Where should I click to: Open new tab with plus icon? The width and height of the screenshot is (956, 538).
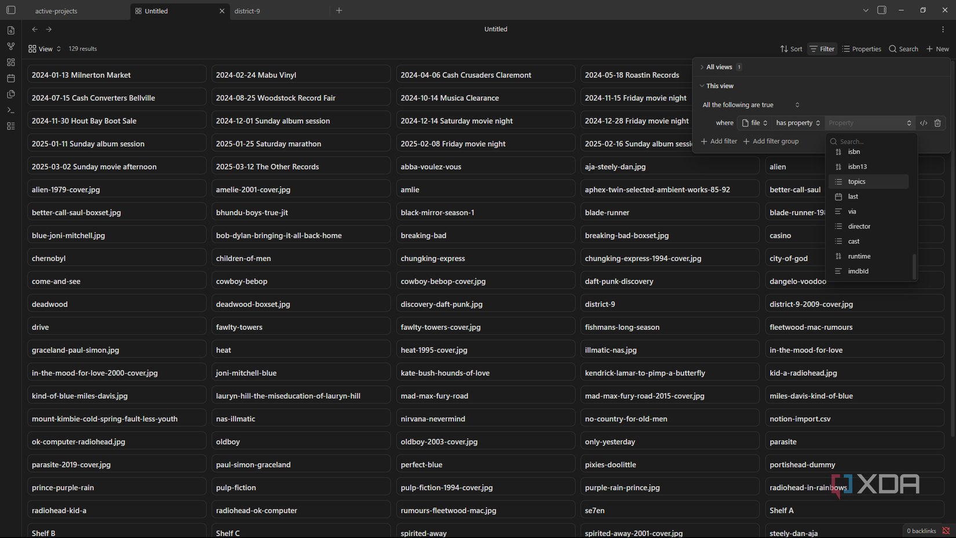pos(339,10)
